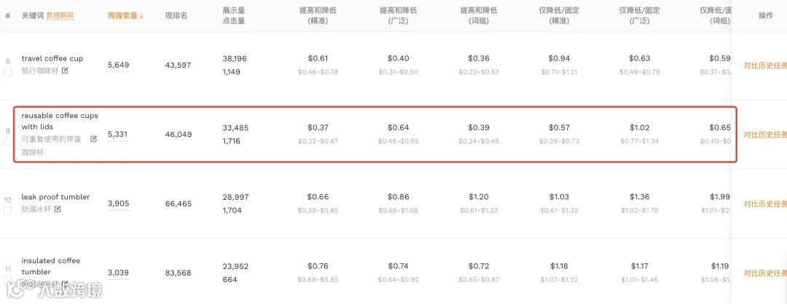Click the underlined 3,905 search volume

[x=118, y=203]
